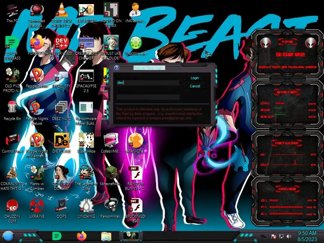Image resolution: width=324 pixels, height=243 pixels.
Task: Click the security flag tray icon
Action: (274, 236)
